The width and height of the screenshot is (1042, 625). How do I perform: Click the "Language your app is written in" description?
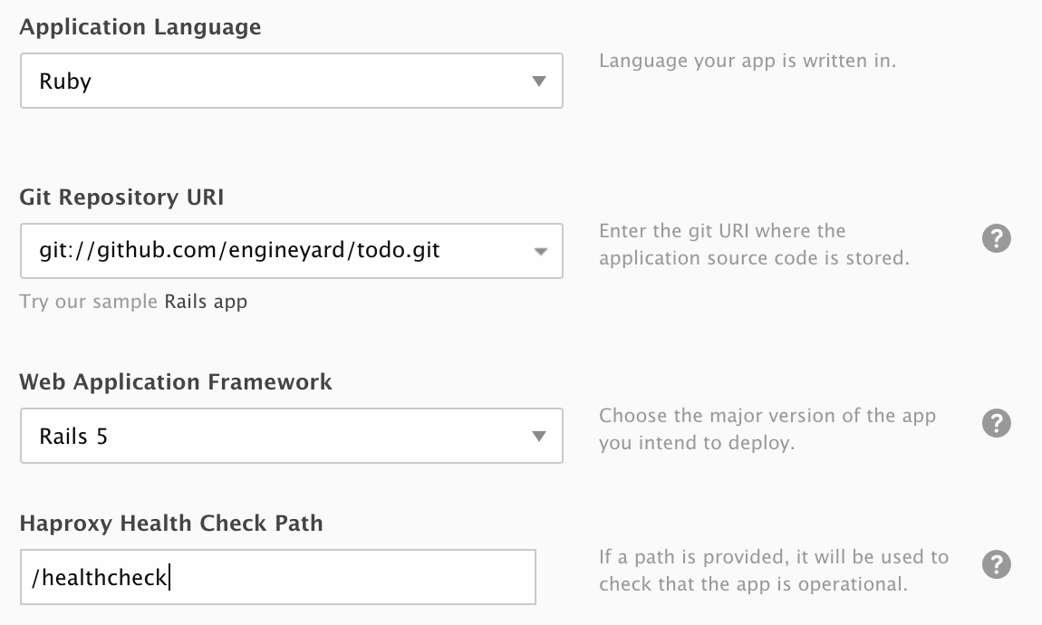coord(747,62)
